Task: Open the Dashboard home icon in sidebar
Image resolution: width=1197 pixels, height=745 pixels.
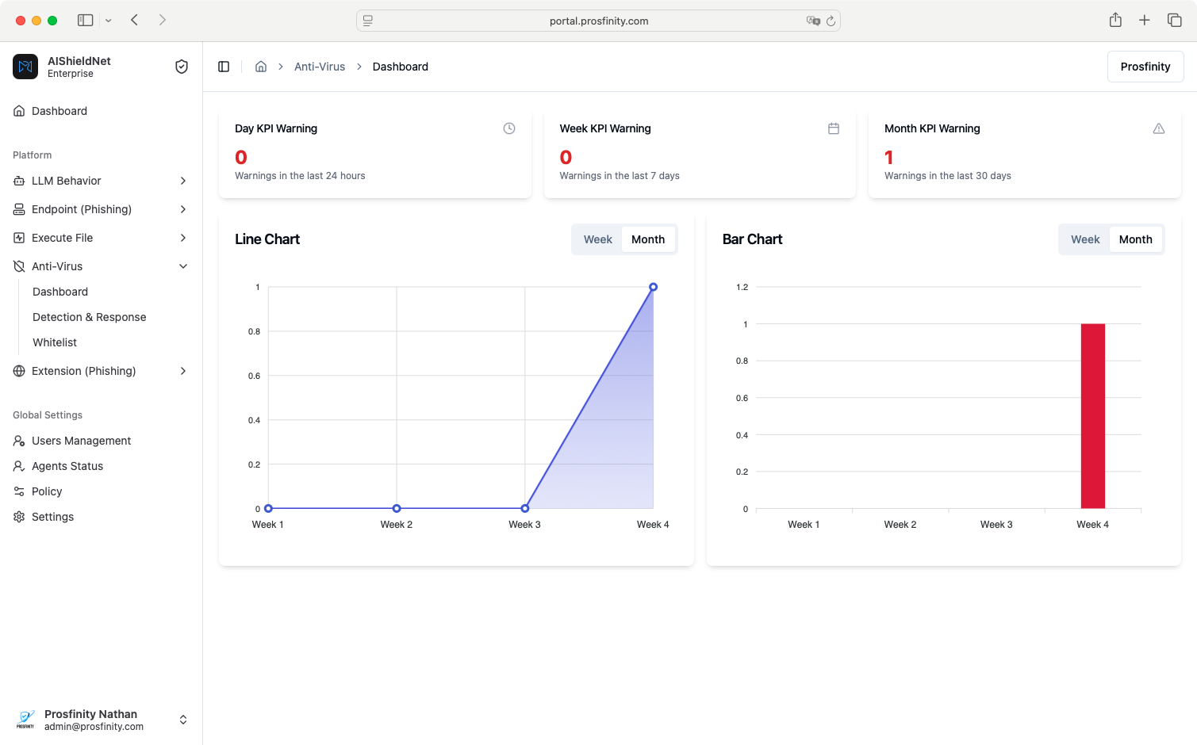Action: pos(17,111)
